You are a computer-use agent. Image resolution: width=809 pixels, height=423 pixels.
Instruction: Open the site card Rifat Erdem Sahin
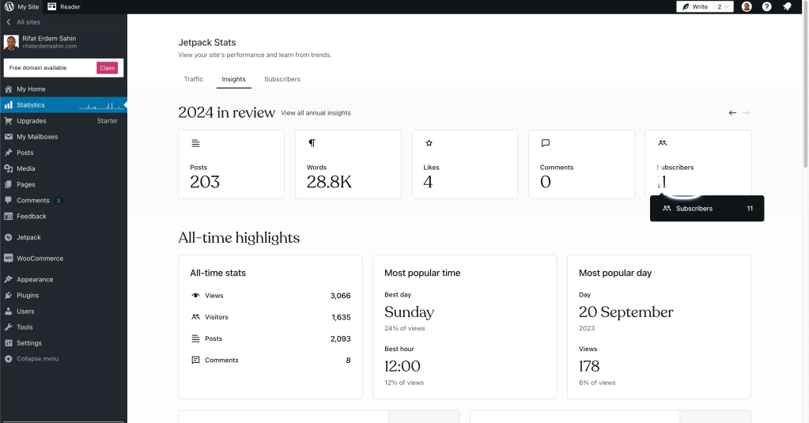click(63, 42)
